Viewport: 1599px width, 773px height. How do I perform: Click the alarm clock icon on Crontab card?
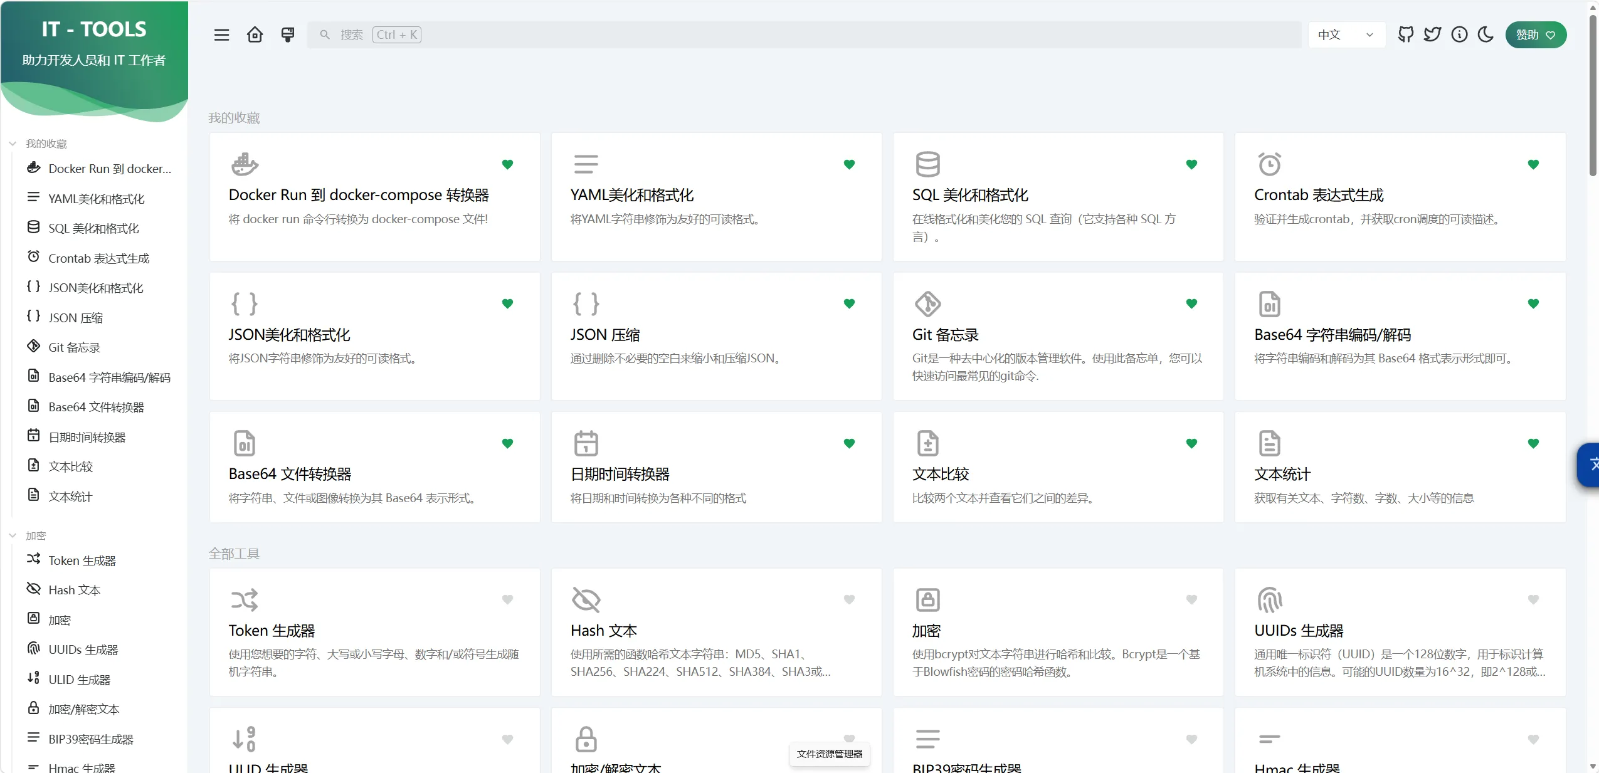1270,164
